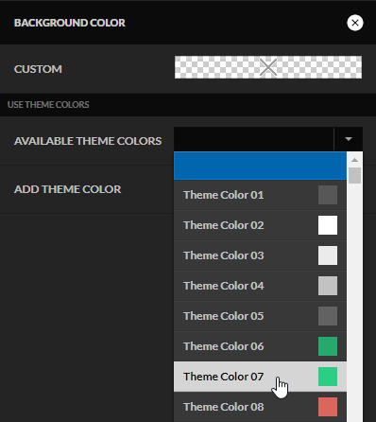Image resolution: width=376 pixels, height=422 pixels.
Task: Click the Background Color panel title
Action: coord(70,23)
